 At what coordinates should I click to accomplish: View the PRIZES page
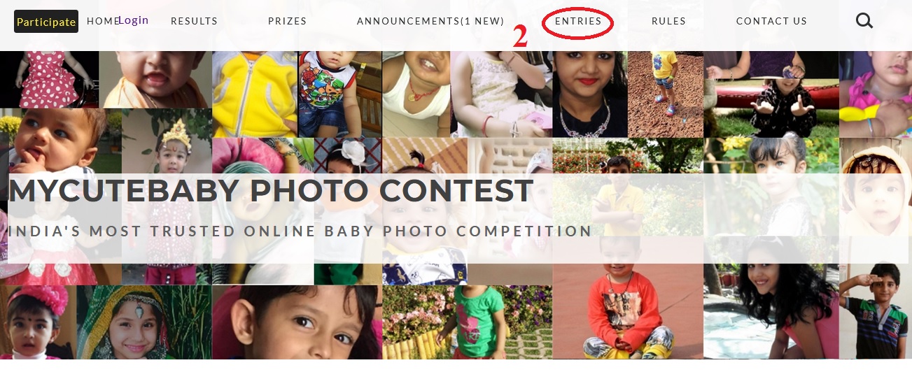[x=288, y=21]
